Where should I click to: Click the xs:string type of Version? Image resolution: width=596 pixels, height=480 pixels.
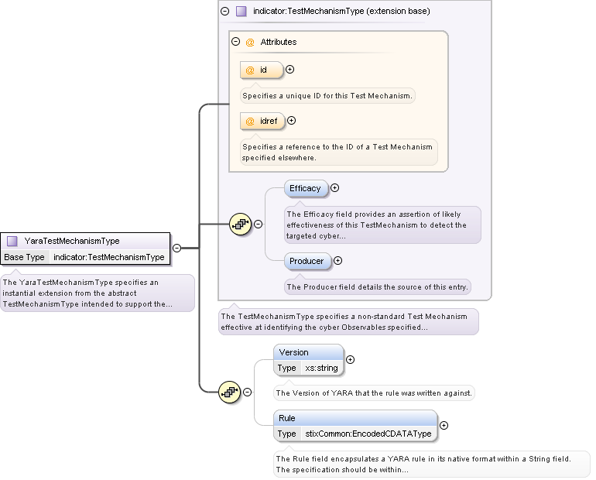321,368
